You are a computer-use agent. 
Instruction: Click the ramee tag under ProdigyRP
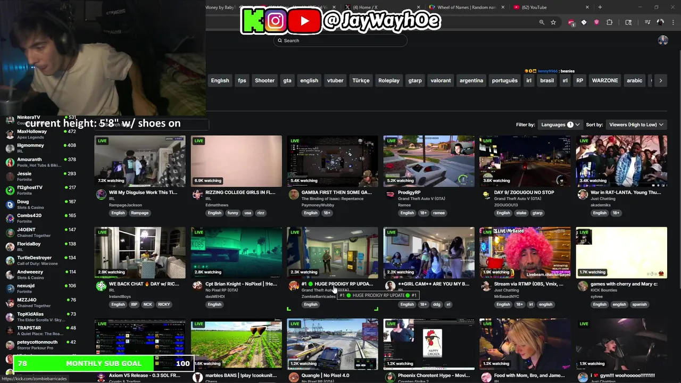(x=439, y=213)
